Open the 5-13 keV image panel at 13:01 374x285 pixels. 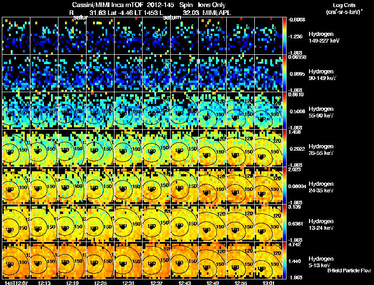click(268, 260)
